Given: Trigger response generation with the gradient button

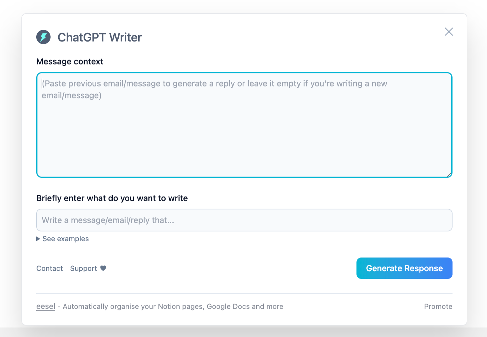Looking at the screenshot, I should [404, 268].
